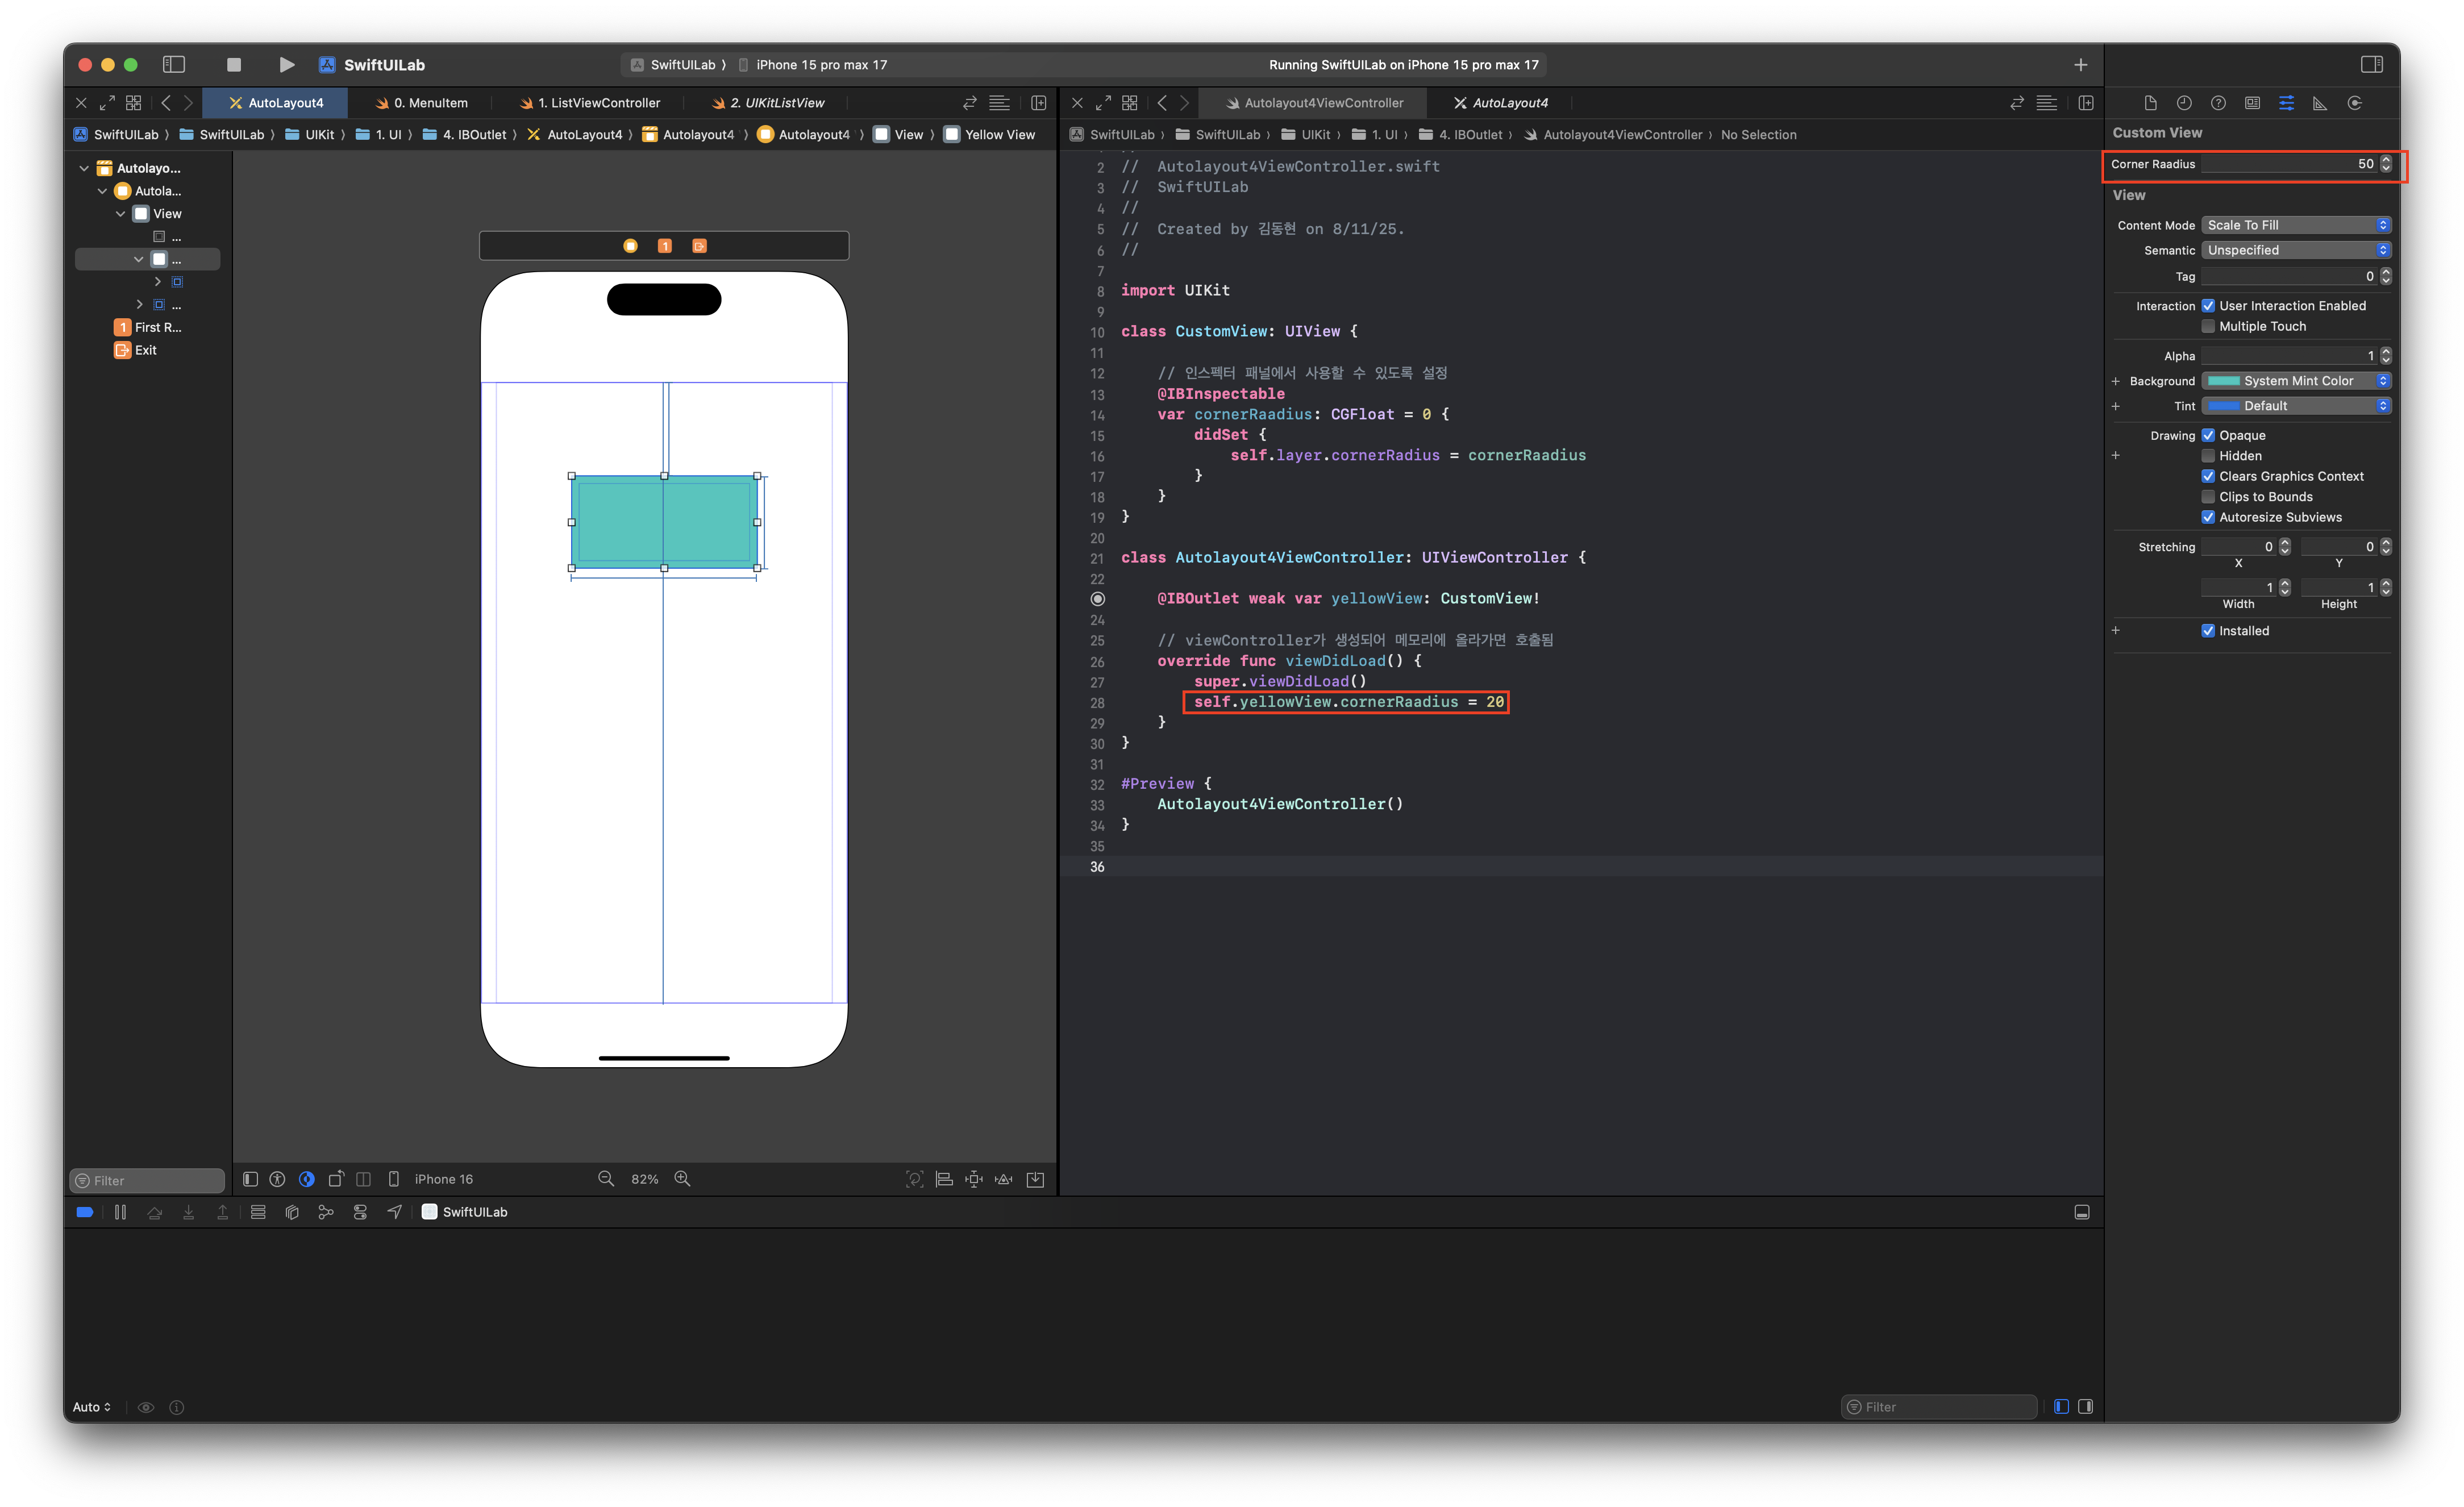This screenshot has height=1507, width=2464.
Task: Click Simulate Location arrow icon
Action: click(395, 1212)
